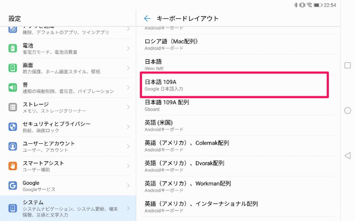Tap the recent apps square button
Screen dimensions: 355x221
[347, 65]
